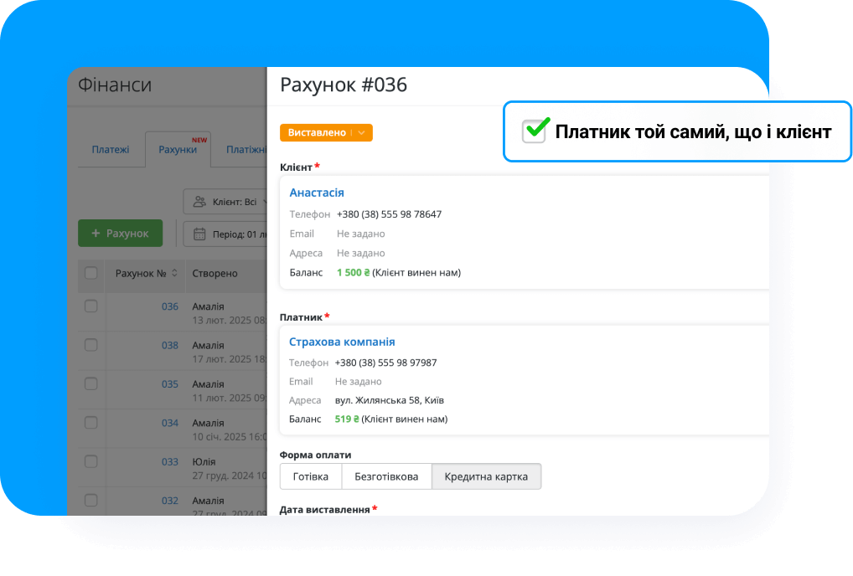Screen dimensions: 853x576
Task: Click the people icon in the Клієнт filter
Action: [199, 202]
